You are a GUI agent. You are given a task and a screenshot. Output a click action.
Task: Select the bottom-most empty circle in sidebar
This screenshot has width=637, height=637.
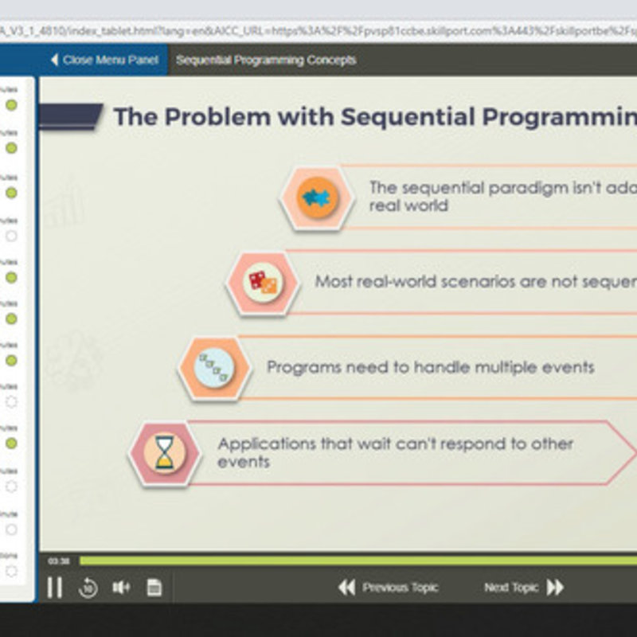(11, 571)
